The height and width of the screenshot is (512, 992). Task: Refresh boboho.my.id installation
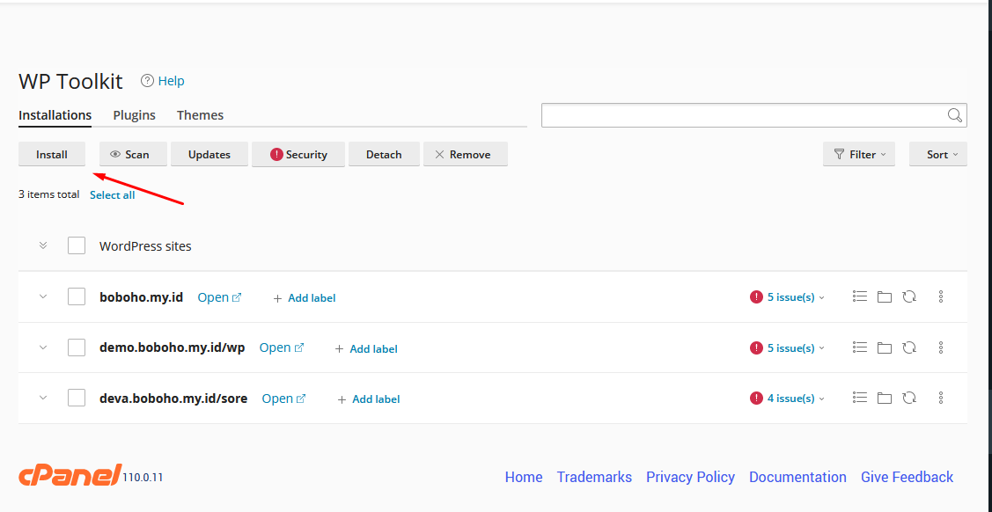[x=909, y=296]
